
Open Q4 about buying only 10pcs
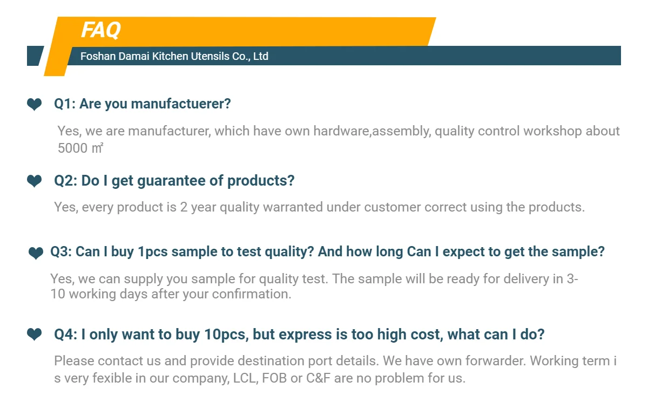[x=299, y=335]
